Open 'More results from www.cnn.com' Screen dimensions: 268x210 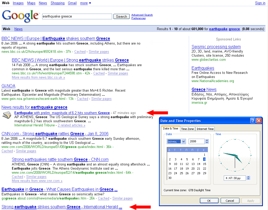click(37, 181)
